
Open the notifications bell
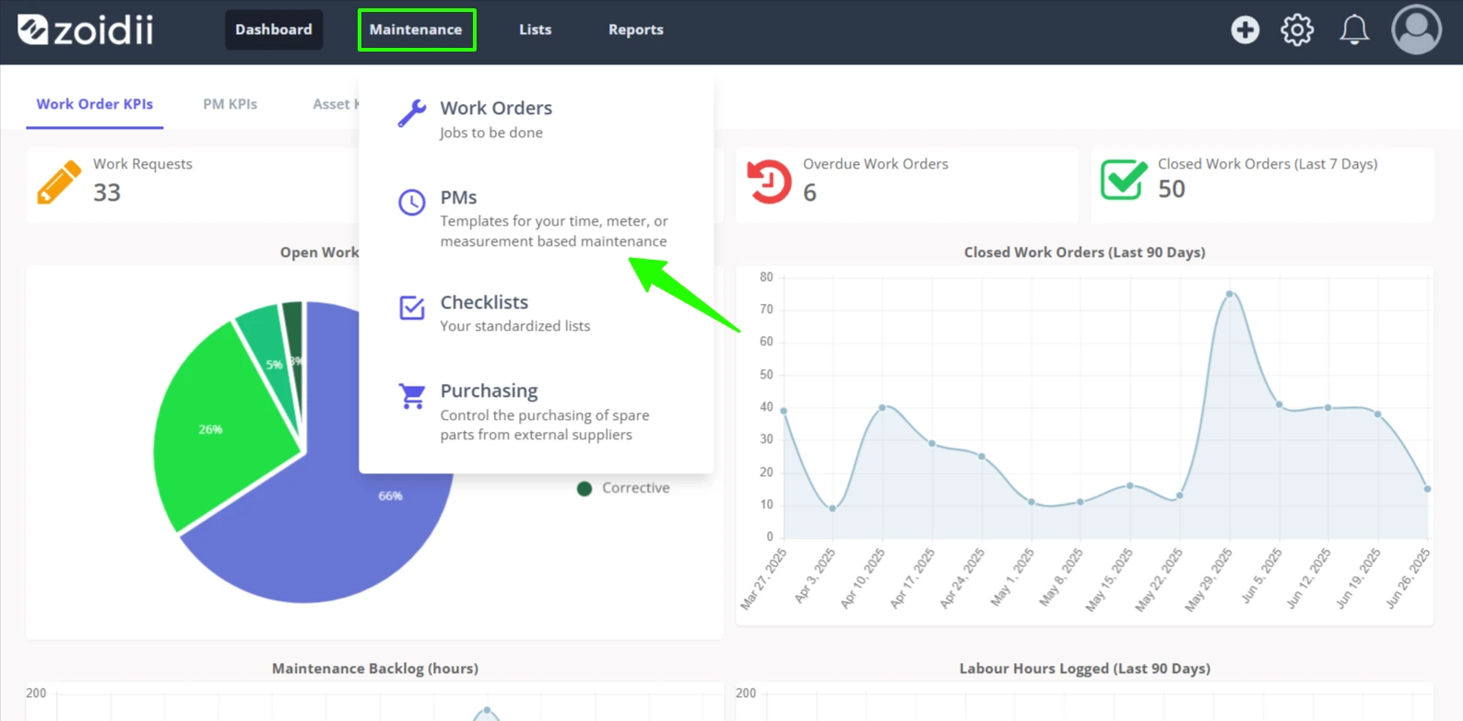pyautogui.click(x=1353, y=29)
